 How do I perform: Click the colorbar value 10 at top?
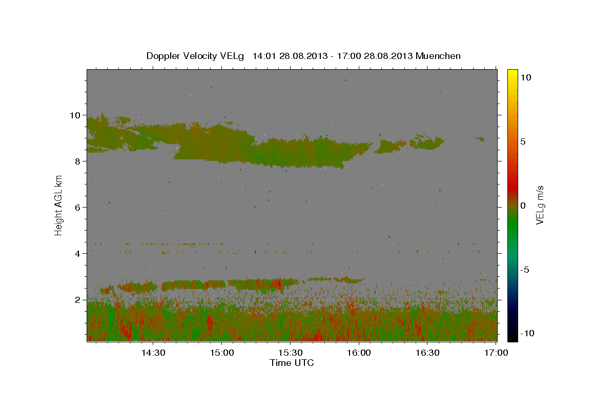point(526,77)
